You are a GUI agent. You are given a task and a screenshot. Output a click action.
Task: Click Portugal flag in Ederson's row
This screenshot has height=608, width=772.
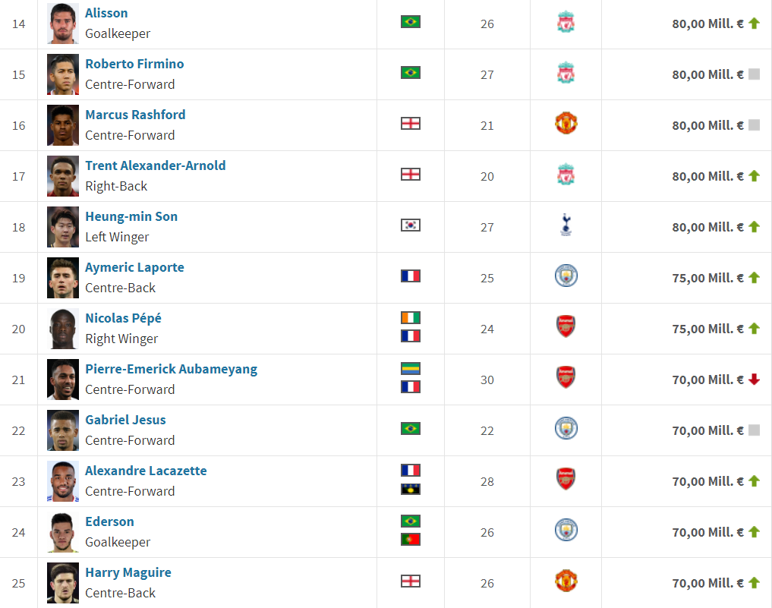(410, 540)
